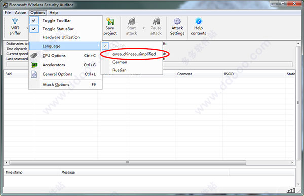
Task: Click the Pause attack toolbar icon
Action: point(156,27)
